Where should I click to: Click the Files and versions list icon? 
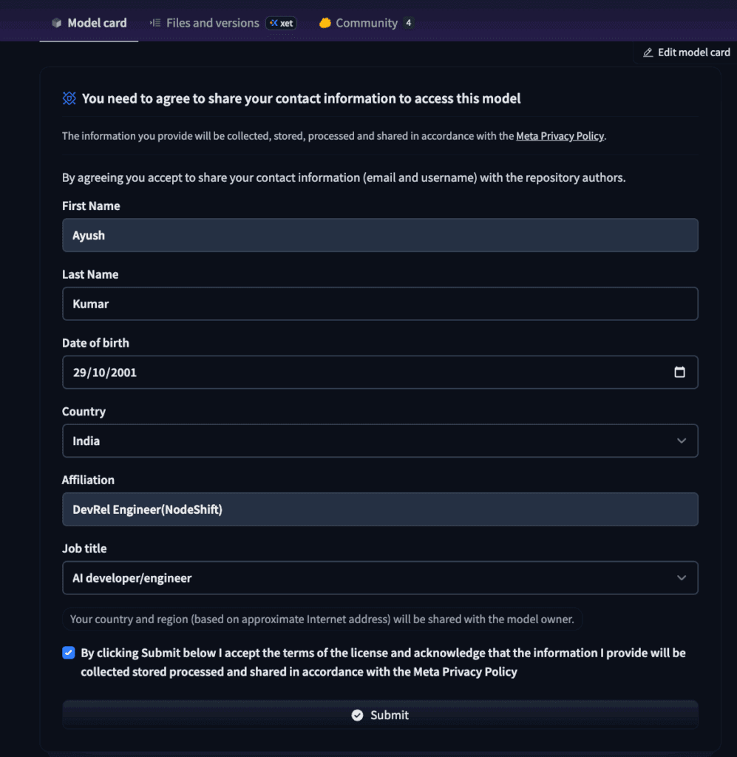[155, 23]
